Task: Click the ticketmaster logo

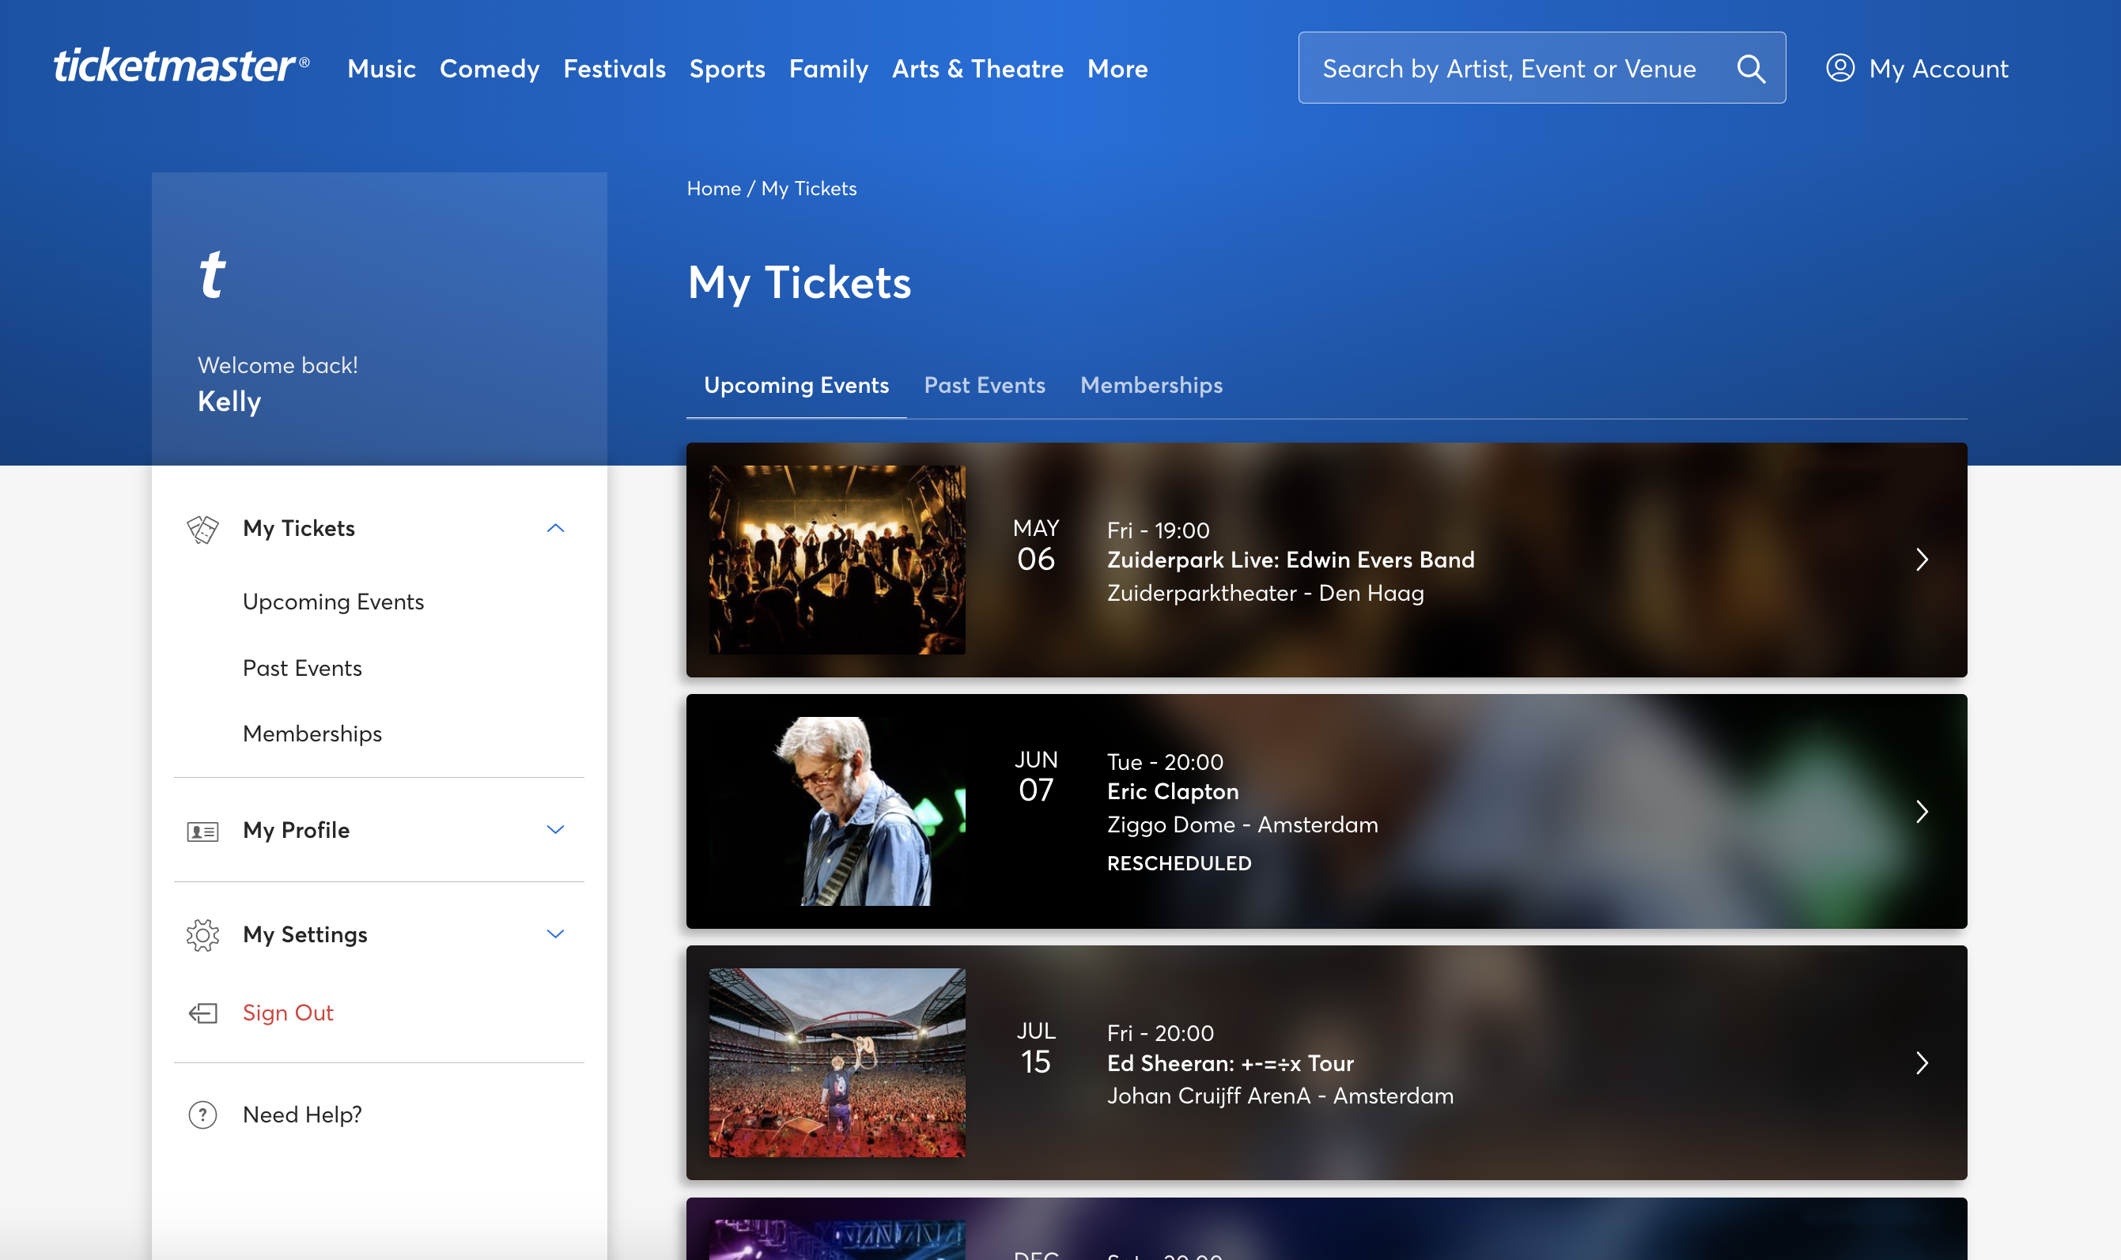Action: click(181, 66)
